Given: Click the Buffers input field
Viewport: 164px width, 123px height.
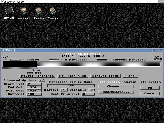Looking at the screenshot, I should coord(34,94).
